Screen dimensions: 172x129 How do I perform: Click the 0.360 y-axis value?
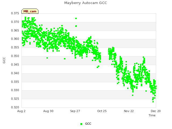[15, 39]
